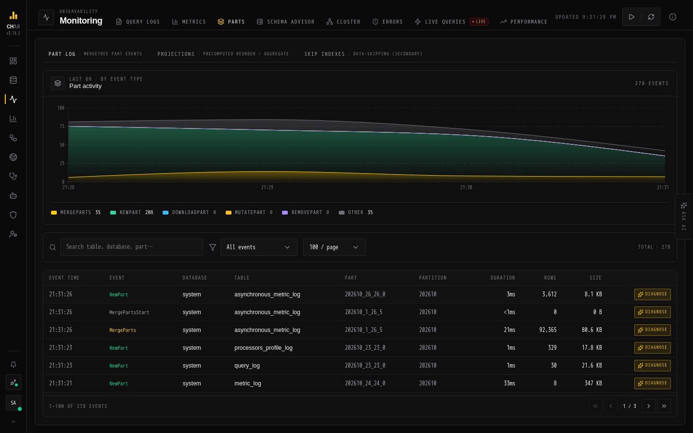Diagnose the query_log NewPart row

coord(653,366)
